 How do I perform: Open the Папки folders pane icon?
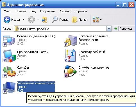[74, 20]
